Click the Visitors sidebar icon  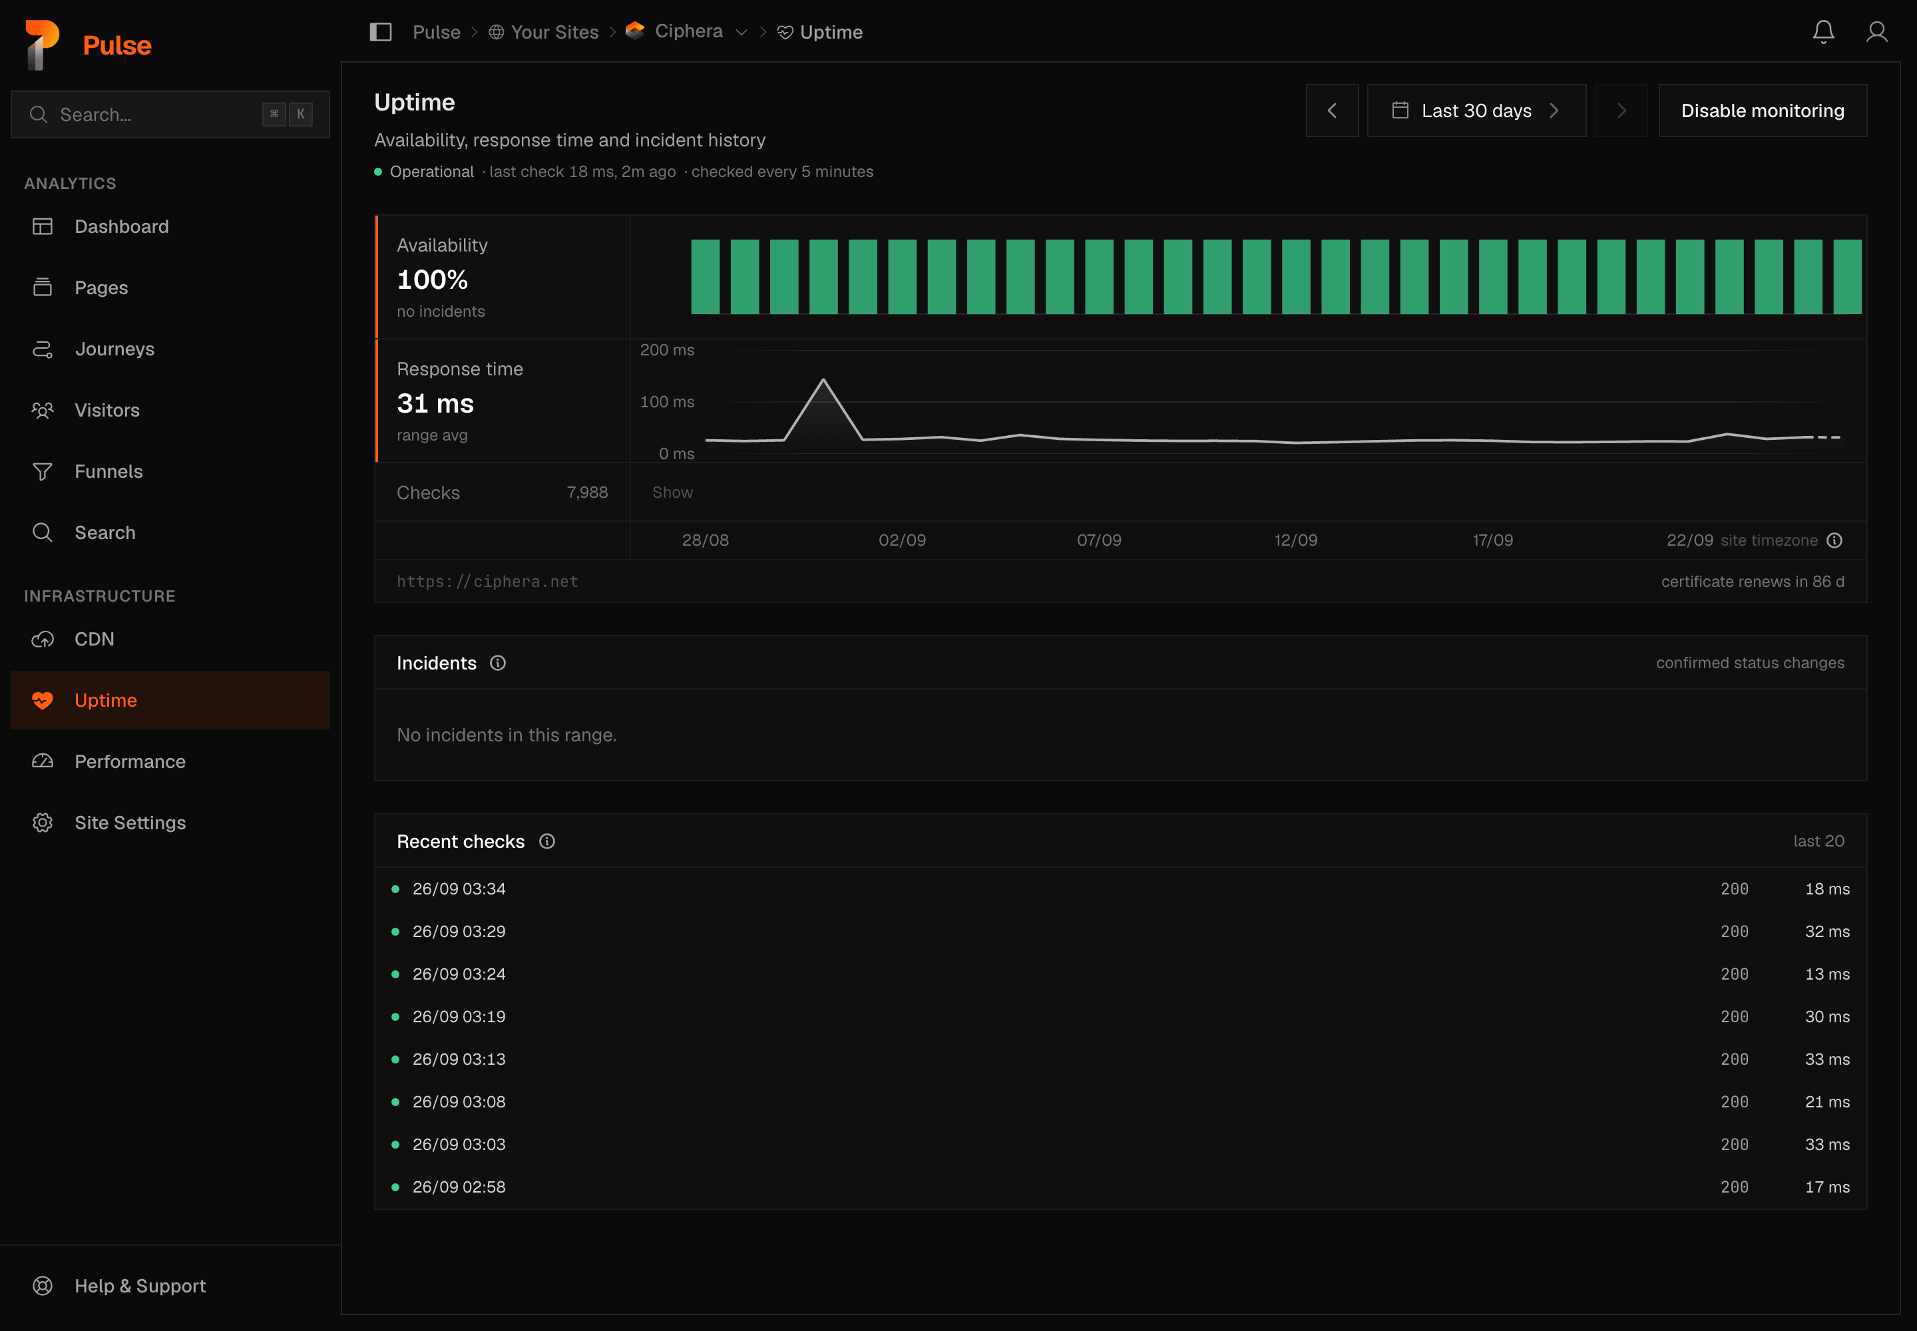tap(43, 411)
